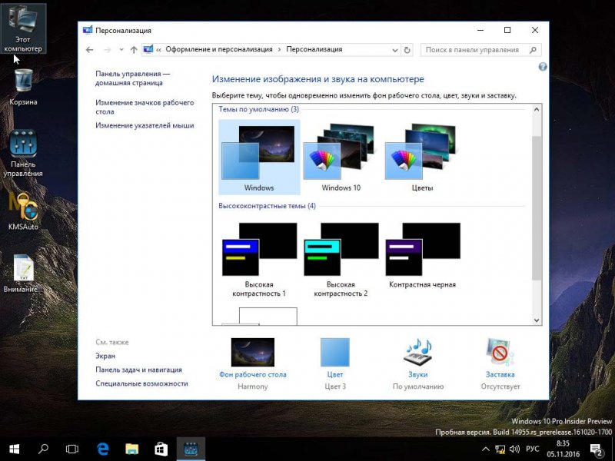Click Оформление и персонализация breadcrumb
This screenshot has width=615, height=461.
pyautogui.click(x=219, y=49)
